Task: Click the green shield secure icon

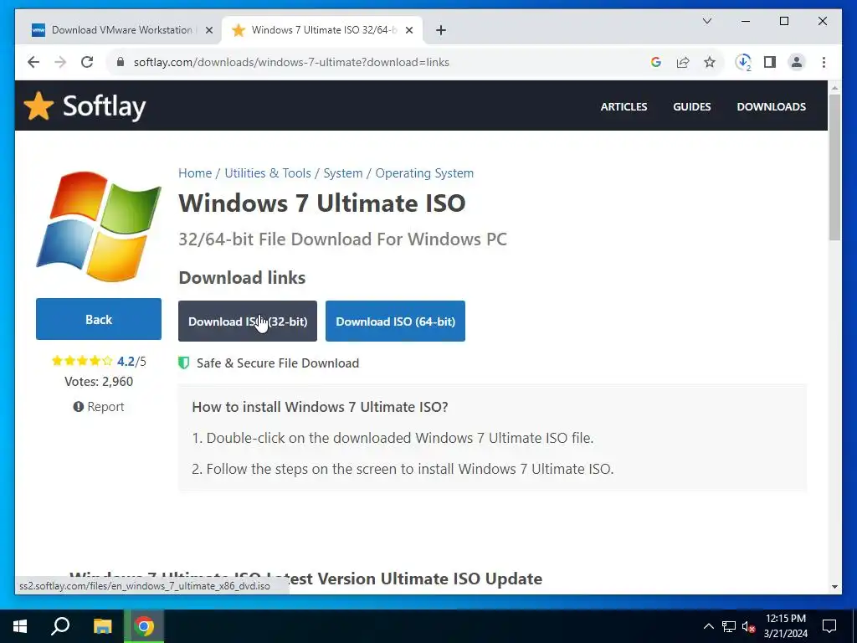Action: pyautogui.click(x=184, y=363)
